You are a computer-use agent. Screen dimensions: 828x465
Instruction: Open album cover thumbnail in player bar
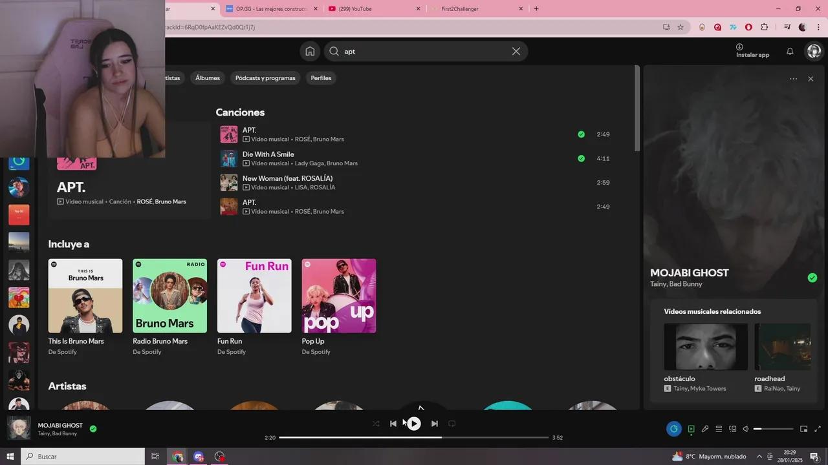tap(19, 428)
